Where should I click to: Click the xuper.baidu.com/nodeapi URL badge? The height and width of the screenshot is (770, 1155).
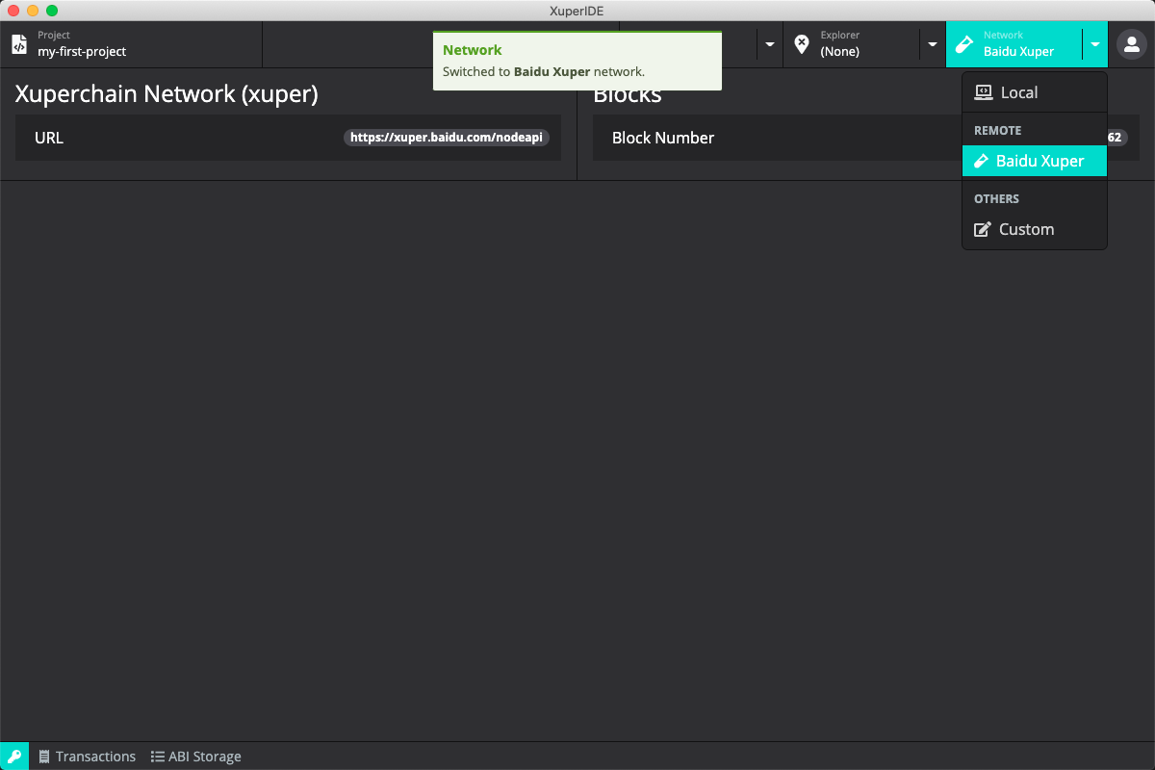click(447, 138)
